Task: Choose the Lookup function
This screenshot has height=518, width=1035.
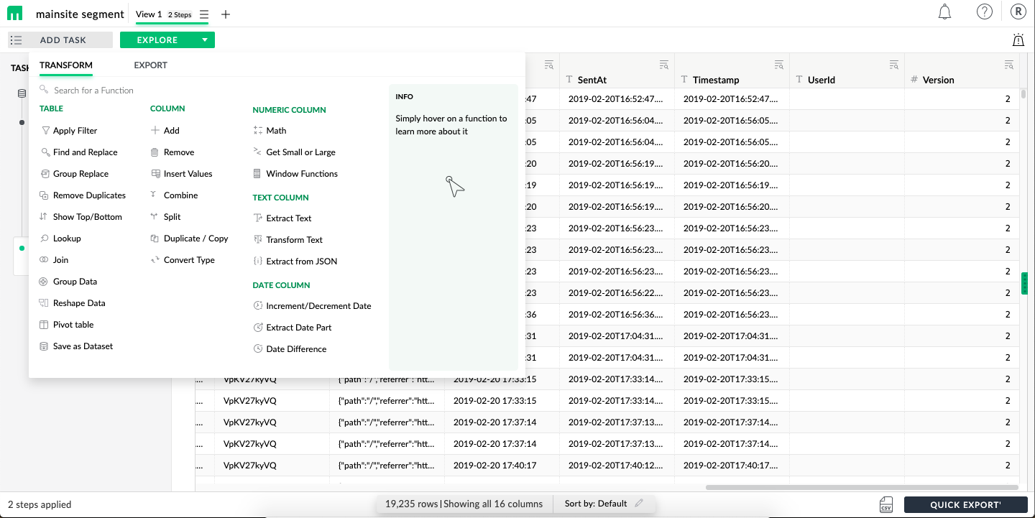Action: 60,239
